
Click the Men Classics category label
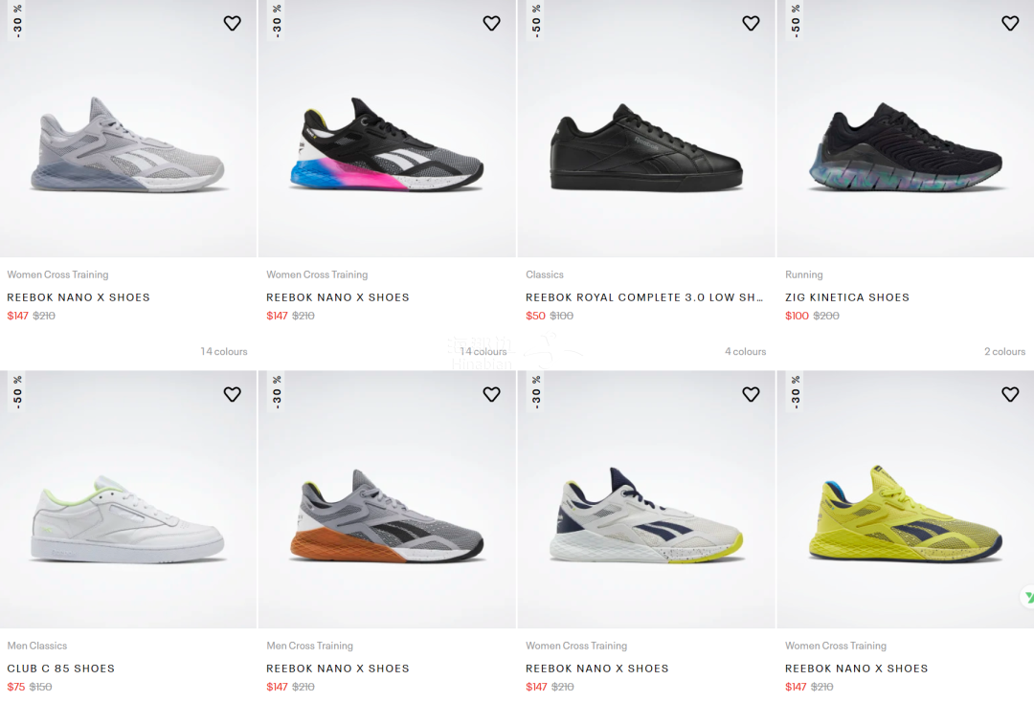(36, 646)
